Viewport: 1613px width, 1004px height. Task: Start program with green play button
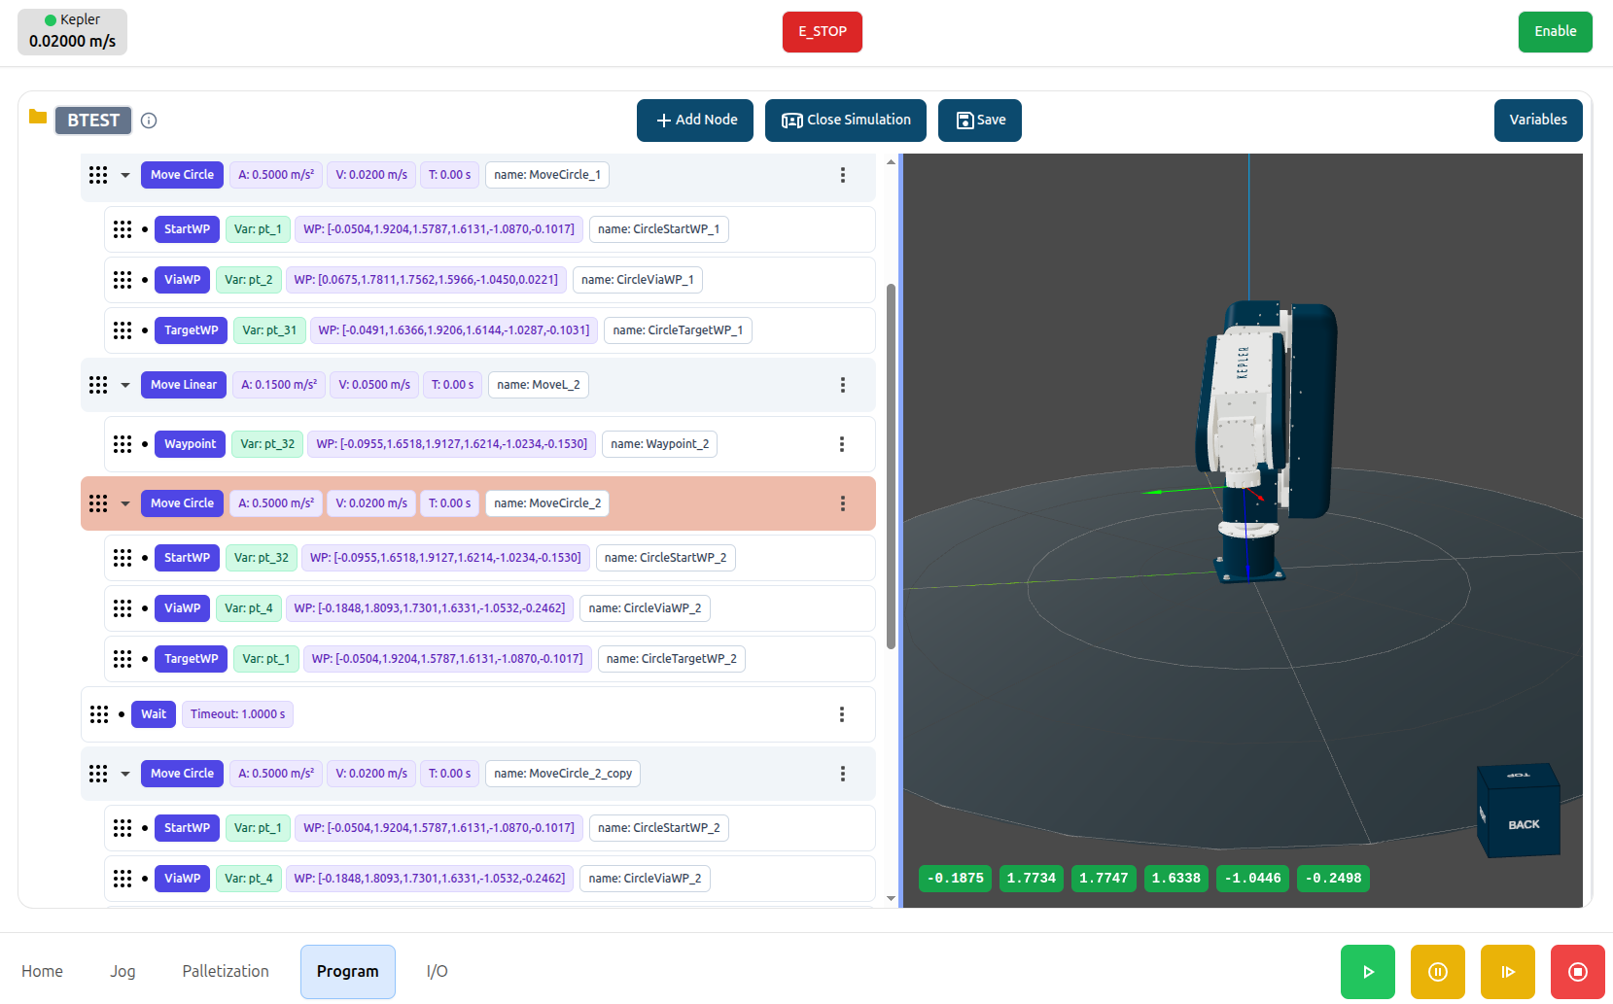[x=1368, y=972]
